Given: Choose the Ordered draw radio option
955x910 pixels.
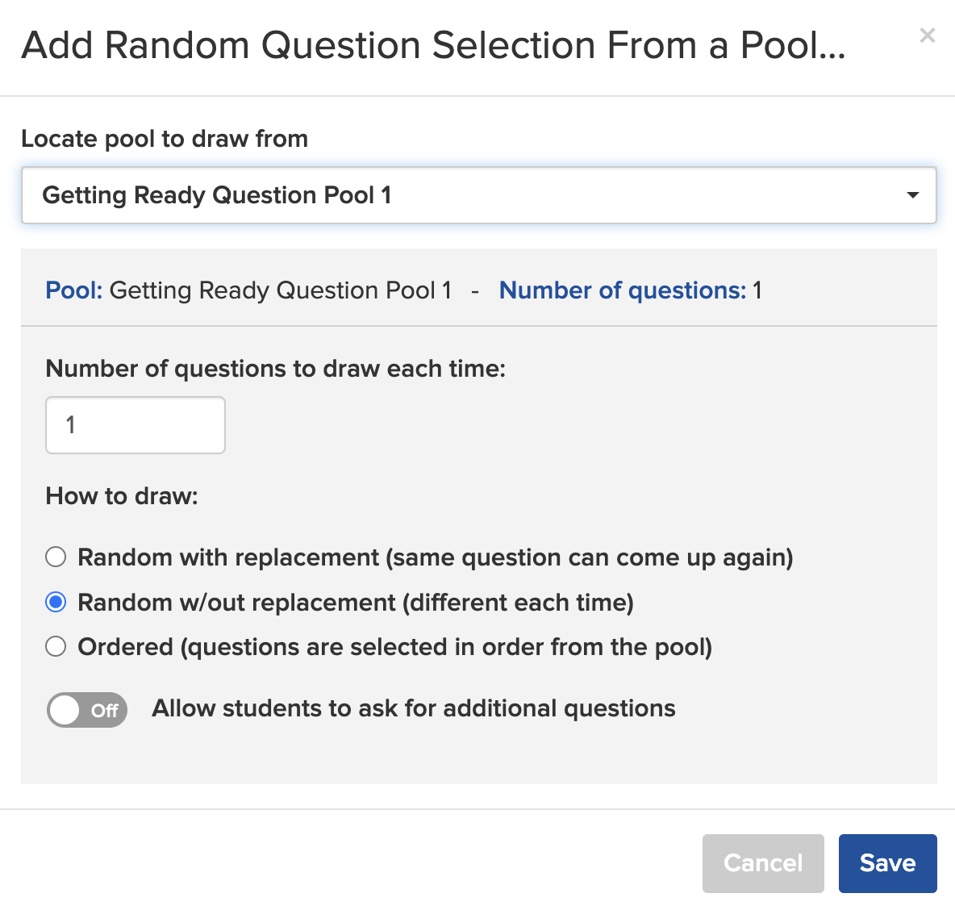Looking at the screenshot, I should 56,646.
